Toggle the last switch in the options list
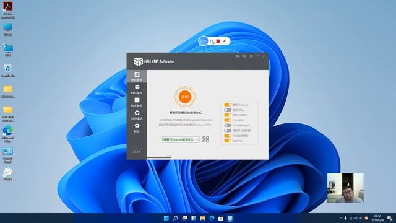 pyautogui.click(x=228, y=141)
